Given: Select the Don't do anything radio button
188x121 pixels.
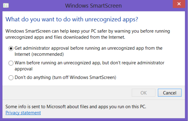Looking at the screenshot, I should 11,78.
